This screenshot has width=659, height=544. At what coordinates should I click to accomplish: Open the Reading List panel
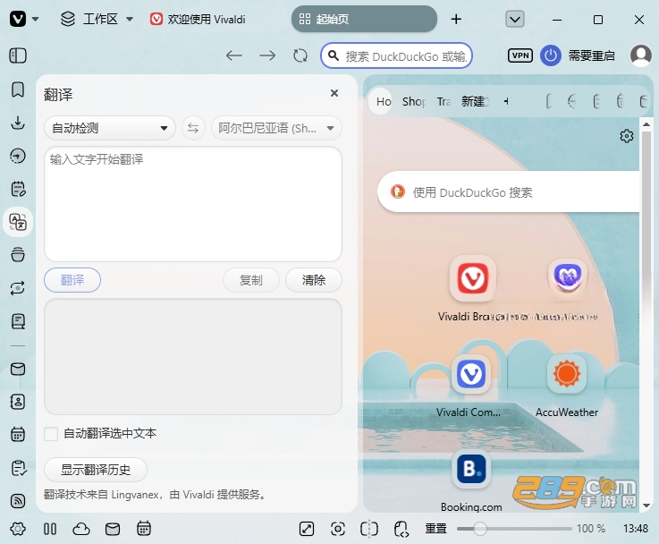[18, 321]
